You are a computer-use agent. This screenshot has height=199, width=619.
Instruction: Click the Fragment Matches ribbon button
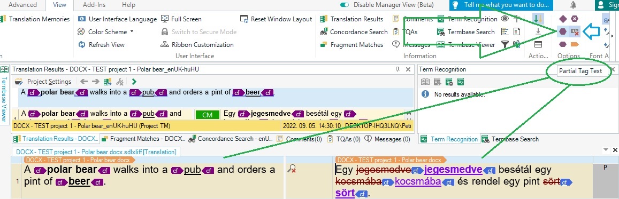click(x=351, y=45)
